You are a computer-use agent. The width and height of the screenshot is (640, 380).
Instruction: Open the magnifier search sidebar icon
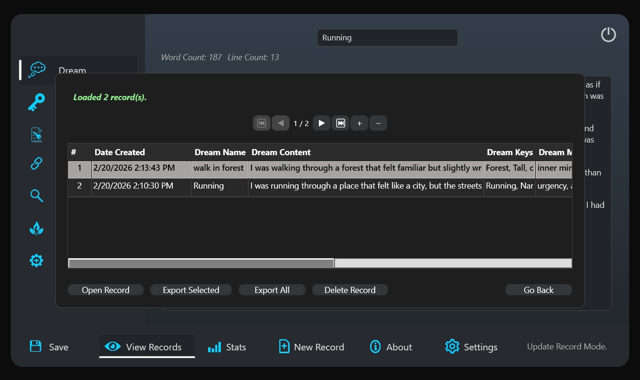(37, 196)
